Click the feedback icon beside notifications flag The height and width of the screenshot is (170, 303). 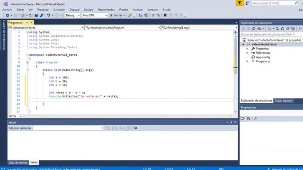pos(247,3)
